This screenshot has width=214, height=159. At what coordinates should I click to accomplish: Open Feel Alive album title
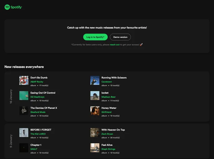pyautogui.click(x=107, y=145)
